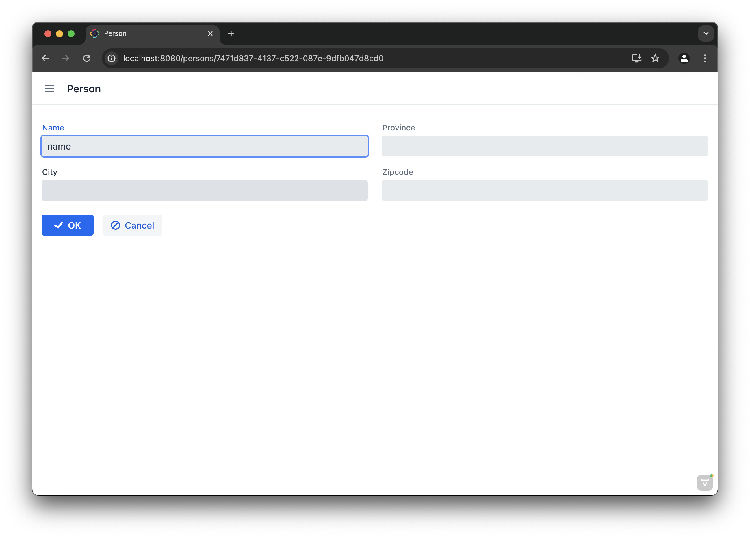Open Chrome three-dot menu
The image size is (750, 538).
(705, 59)
